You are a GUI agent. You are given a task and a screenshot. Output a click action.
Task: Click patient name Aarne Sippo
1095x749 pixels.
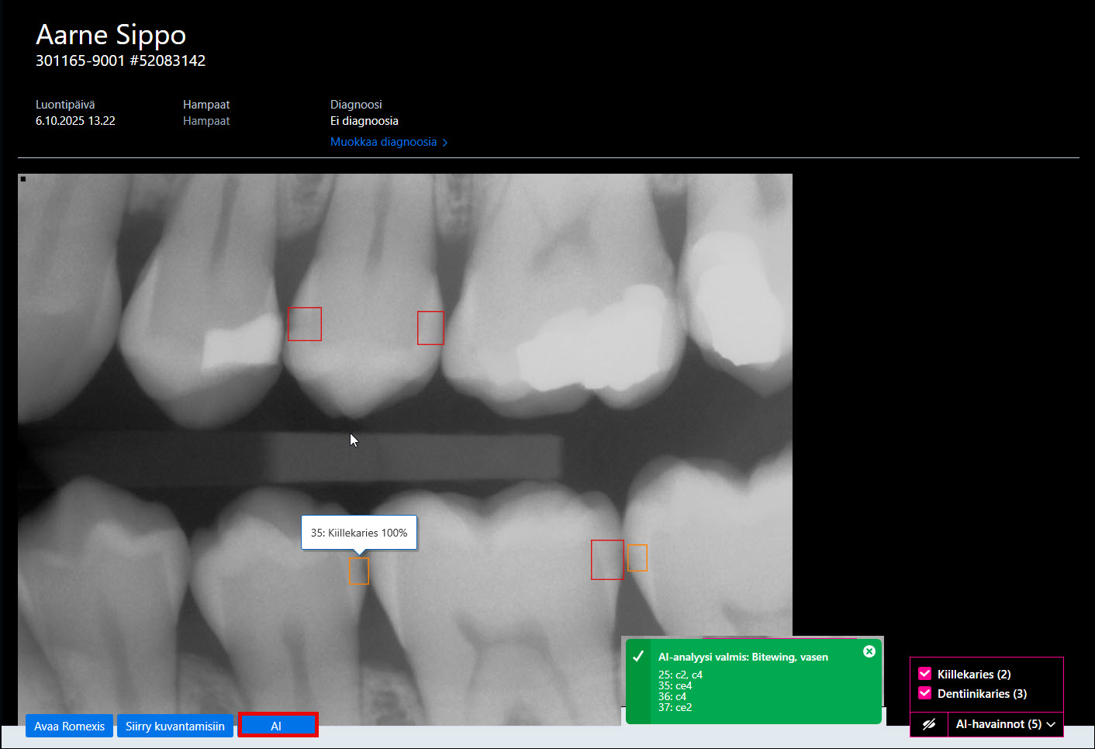[x=111, y=35]
